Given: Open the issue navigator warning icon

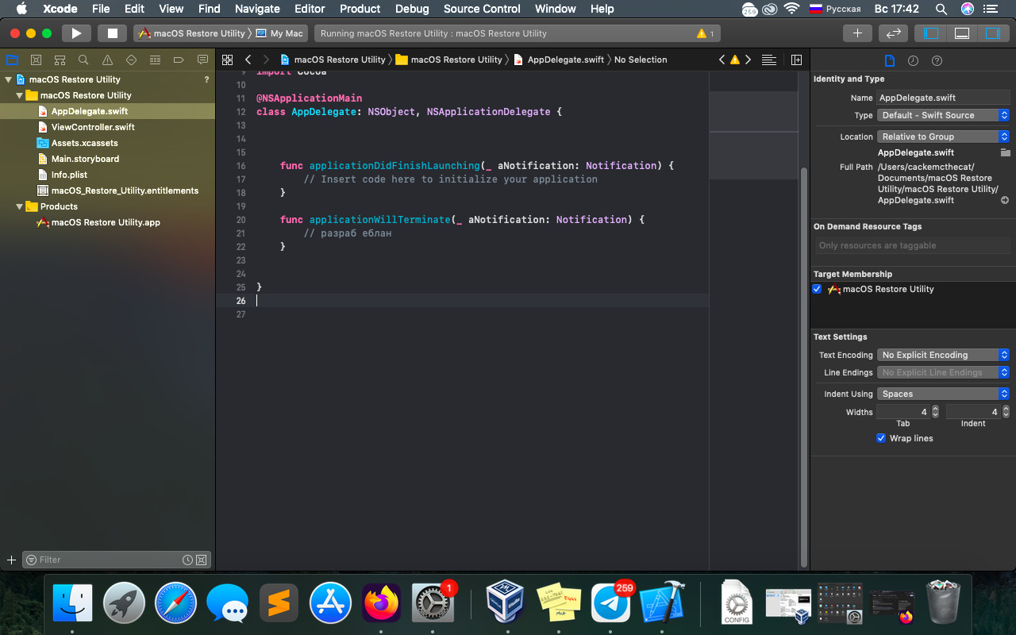Looking at the screenshot, I should 107,60.
